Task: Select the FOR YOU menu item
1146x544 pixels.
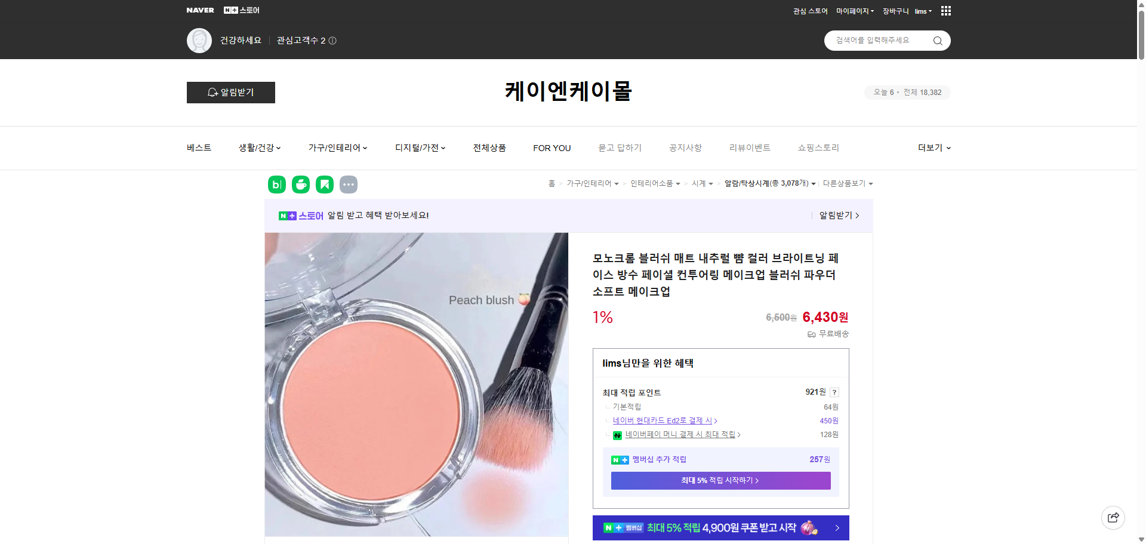Action: pyautogui.click(x=552, y=147)
